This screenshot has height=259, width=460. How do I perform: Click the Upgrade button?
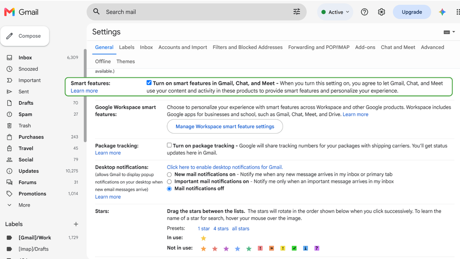412,12
